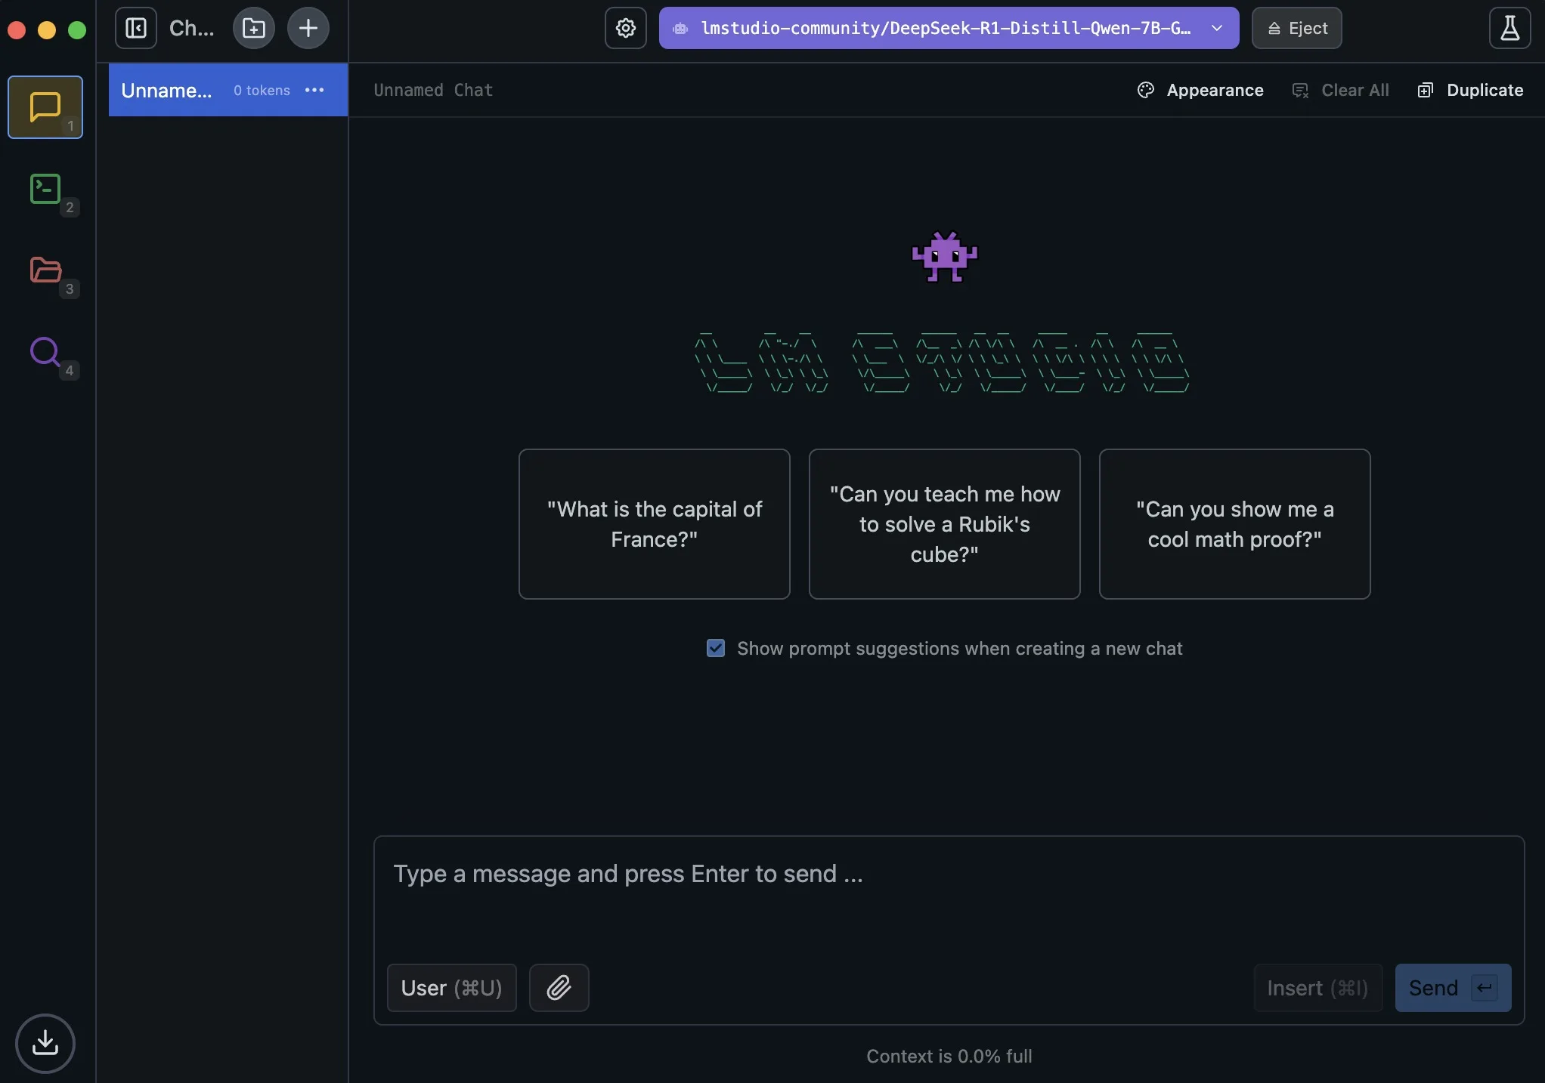Open My Models folder sidebar icon
The width and height of the screenshot is (1545, 1083).
click(45, 270)
